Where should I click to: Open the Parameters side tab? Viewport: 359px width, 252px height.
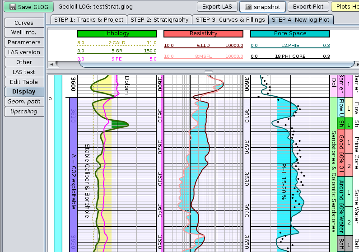click(x=24, y=42)
